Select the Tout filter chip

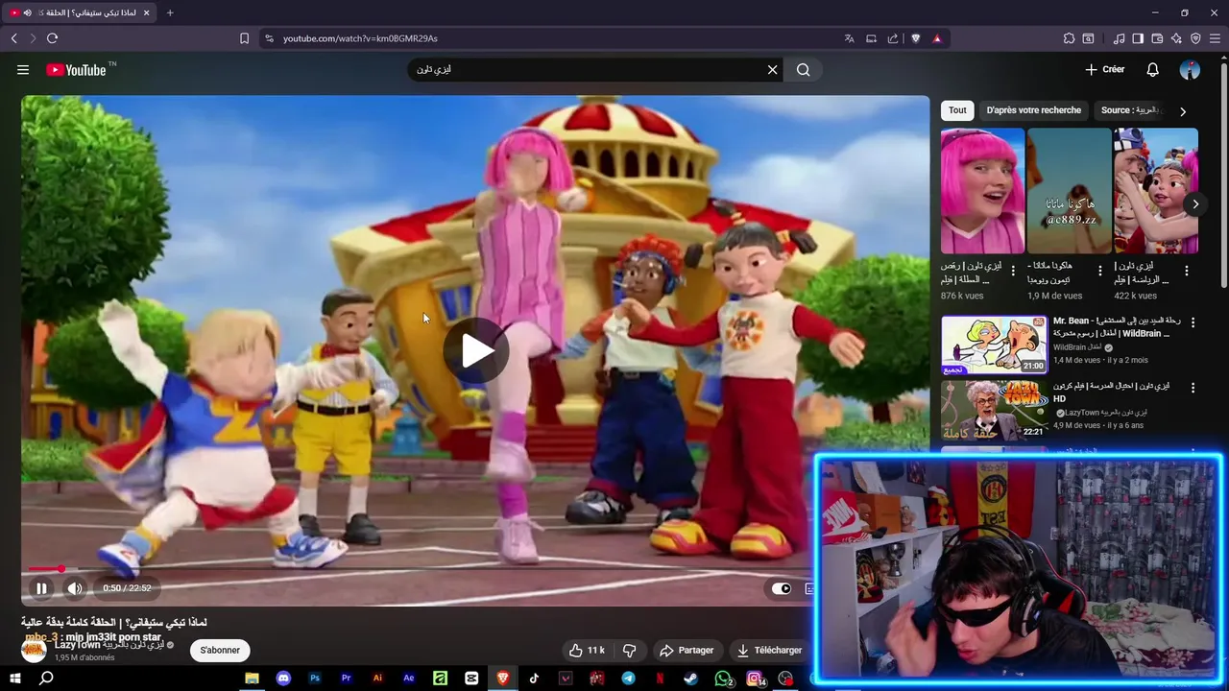[x=957, y=110]
